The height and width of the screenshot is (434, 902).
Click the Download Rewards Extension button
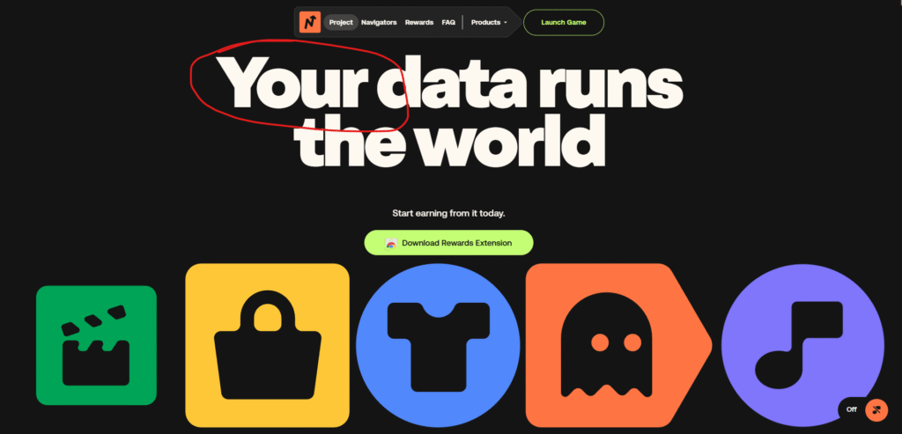coord(448,243)
